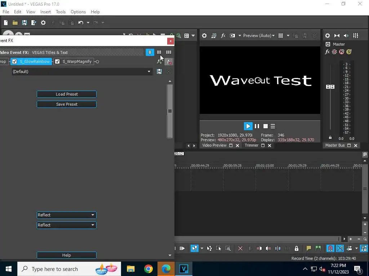
Task: Uncheck the S_WarpMagnify effect checkbox
Action: [57, 61]
